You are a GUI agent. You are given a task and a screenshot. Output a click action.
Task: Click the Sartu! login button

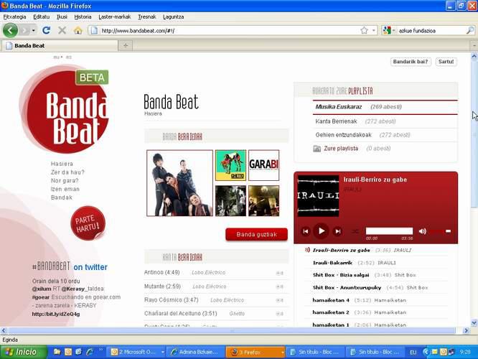tap(446, 62)
